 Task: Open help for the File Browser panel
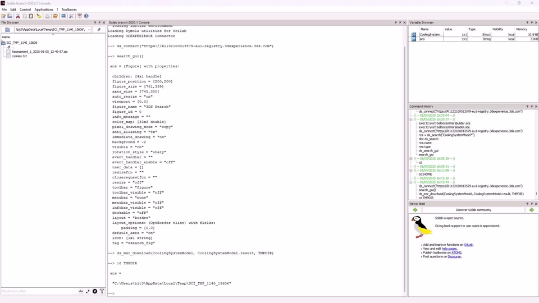point(95,22)
